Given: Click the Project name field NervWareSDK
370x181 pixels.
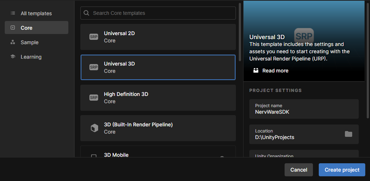Looking at the screenshot, I should (x=304, y=109).
